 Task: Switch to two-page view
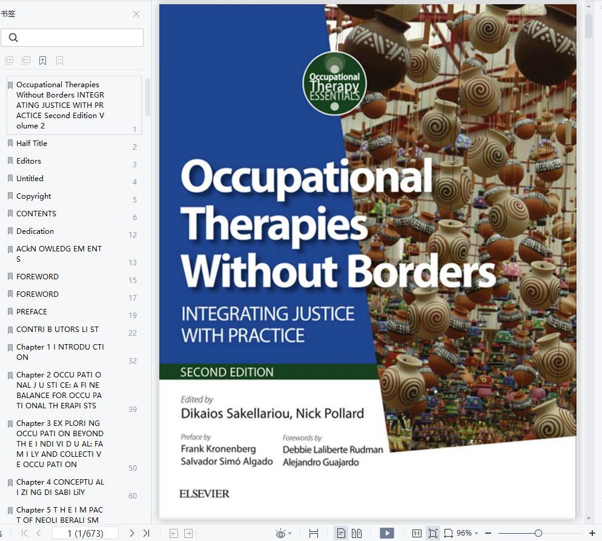click(x=357, y=533)
